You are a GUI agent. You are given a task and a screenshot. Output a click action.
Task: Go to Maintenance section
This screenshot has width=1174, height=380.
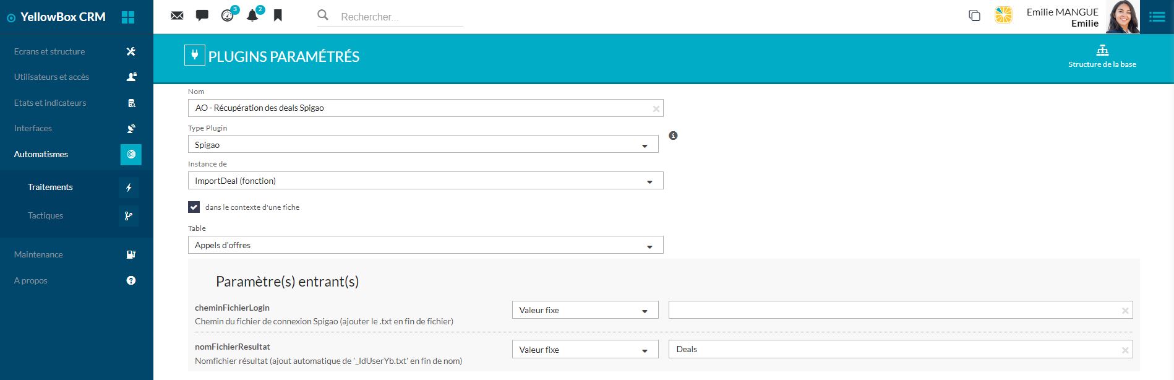pos(38,254)
